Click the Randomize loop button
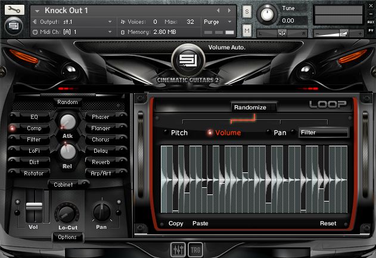 click(253, 107)
